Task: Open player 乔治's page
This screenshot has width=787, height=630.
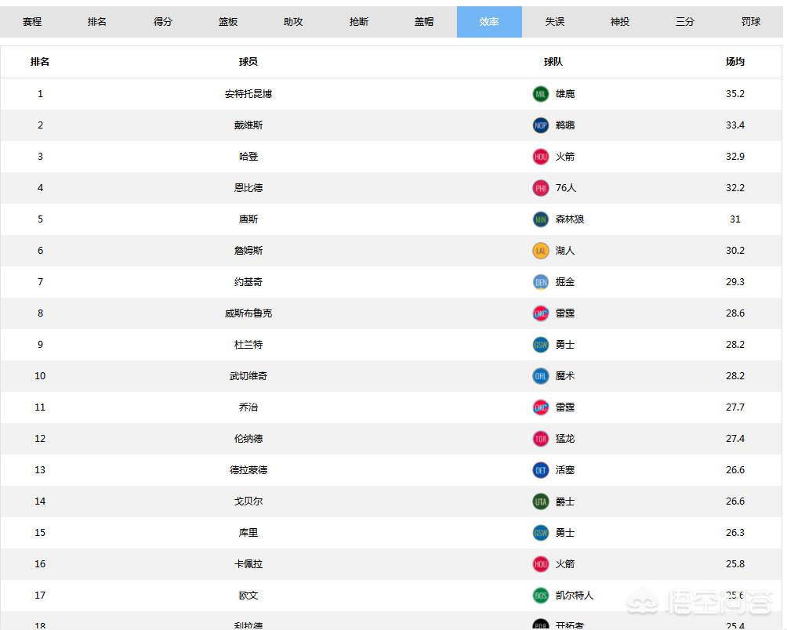Action: coord(248,407)
